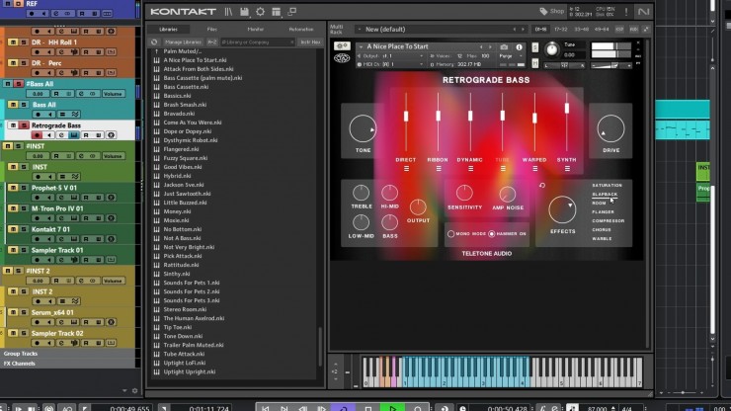Click the instrument snapshot camera icon
This screenshot has width=731, height=411.
click(504, 46)
